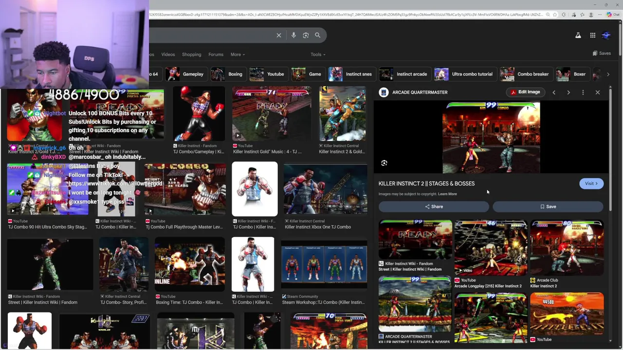The width and height of the screenshot is (623, 350).
Task: Open Search Labs flask icon
Action: (578, 35)
